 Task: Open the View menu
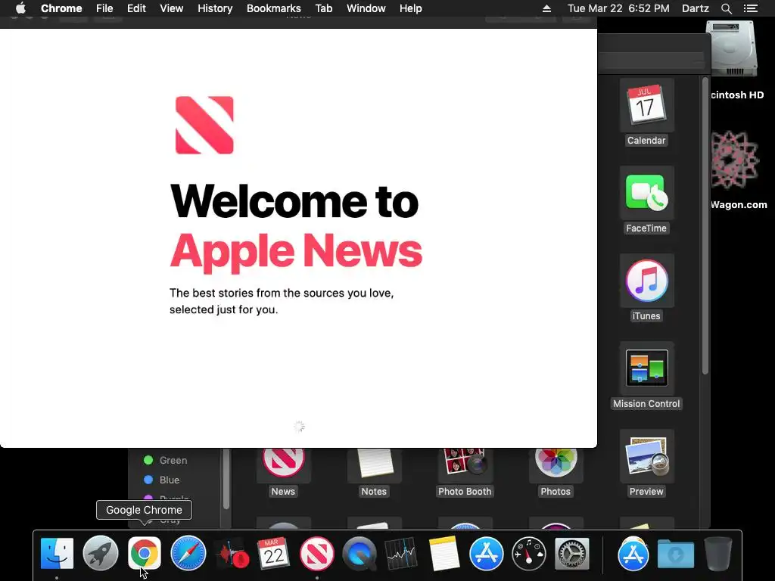point(172,8)
